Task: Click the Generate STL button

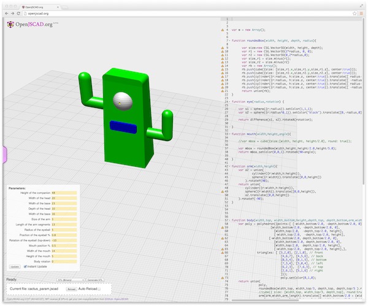Action: point(95,280)
